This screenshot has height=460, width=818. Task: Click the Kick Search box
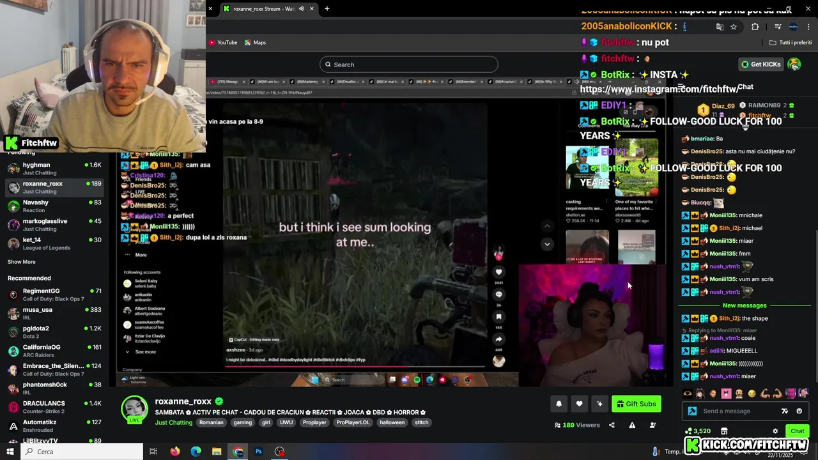[409, 65]
